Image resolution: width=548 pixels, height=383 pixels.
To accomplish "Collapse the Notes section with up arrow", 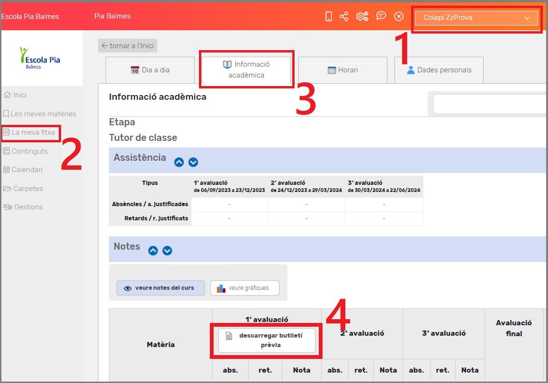I will coord(153,251).
